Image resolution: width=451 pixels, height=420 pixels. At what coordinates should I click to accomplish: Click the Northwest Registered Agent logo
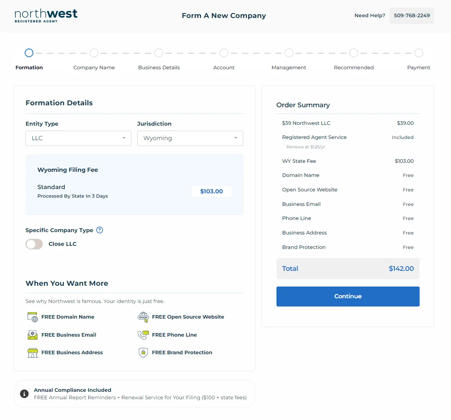coord(46,16)
